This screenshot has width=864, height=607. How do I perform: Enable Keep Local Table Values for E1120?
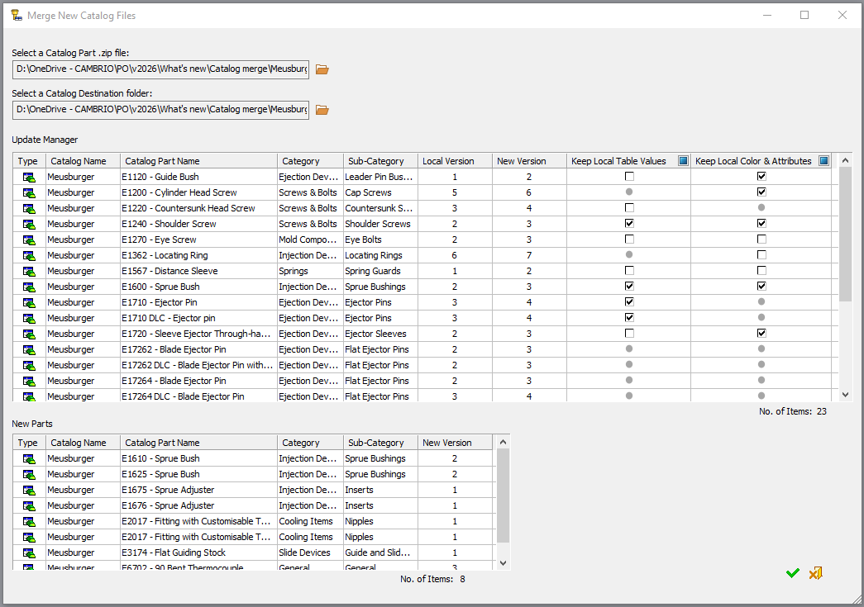[629, 177]
